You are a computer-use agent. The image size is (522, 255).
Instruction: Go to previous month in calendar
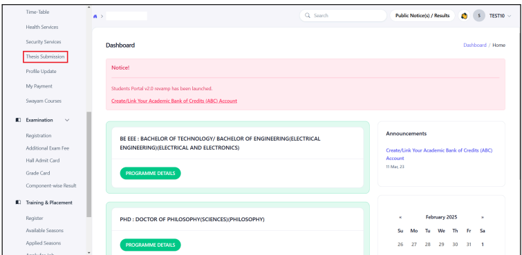click(400, 218)
